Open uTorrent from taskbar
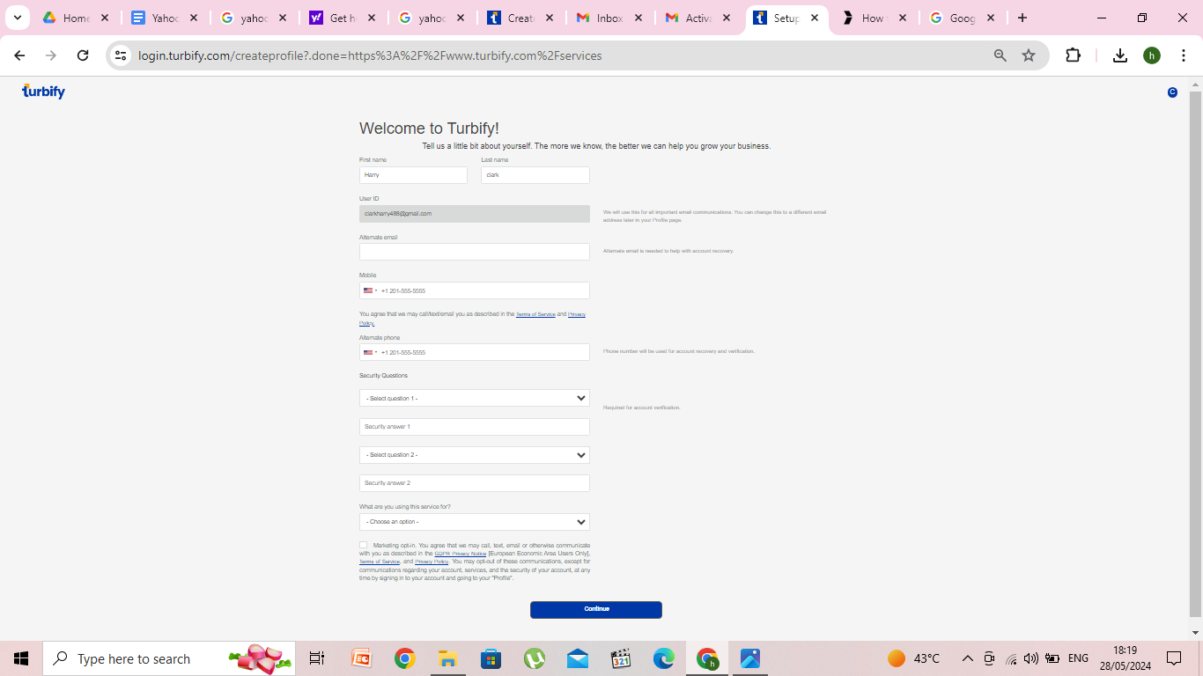 click(x=534, y=658)
